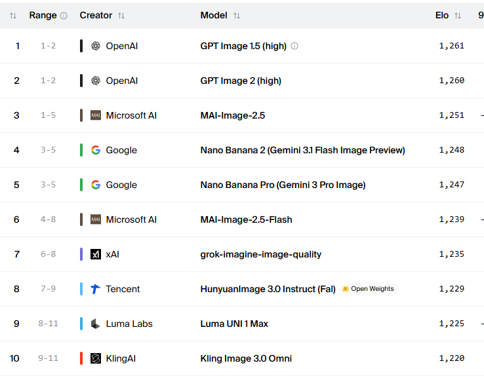The image size is (484, 378).
Task: Open the MAI-Image-2.5 model entry
Action: tap(232, 115)
